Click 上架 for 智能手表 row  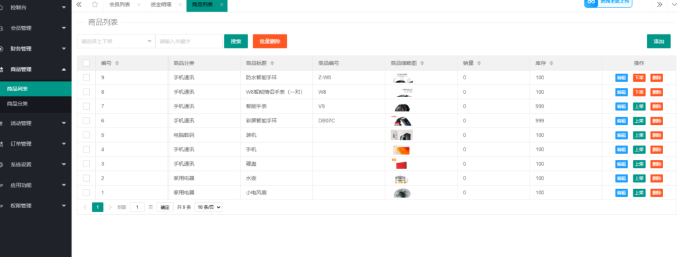(x=639, y=106)
